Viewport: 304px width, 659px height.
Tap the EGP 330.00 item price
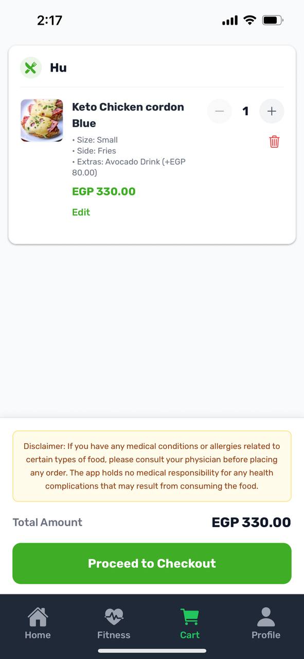click(x=104, y=192)
